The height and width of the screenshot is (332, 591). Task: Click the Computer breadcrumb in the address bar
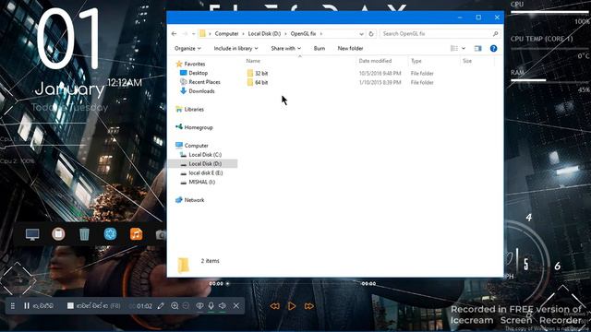tap(226, 33)
